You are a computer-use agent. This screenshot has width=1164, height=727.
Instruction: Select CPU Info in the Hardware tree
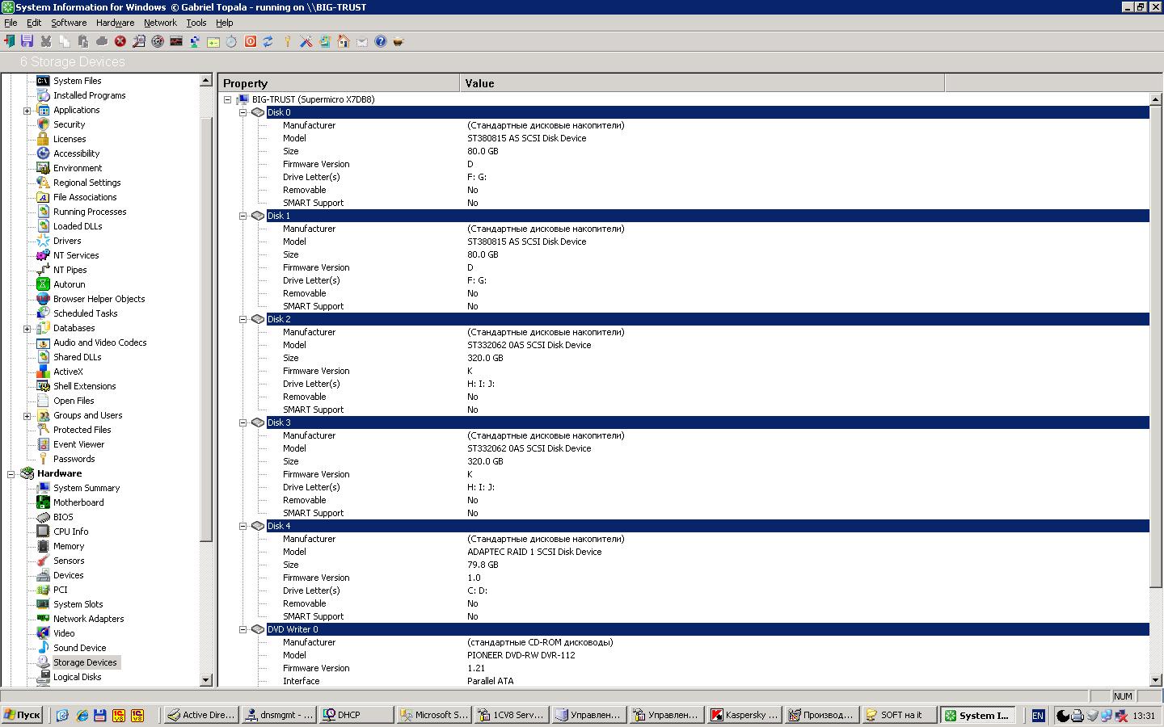[70, 532]
